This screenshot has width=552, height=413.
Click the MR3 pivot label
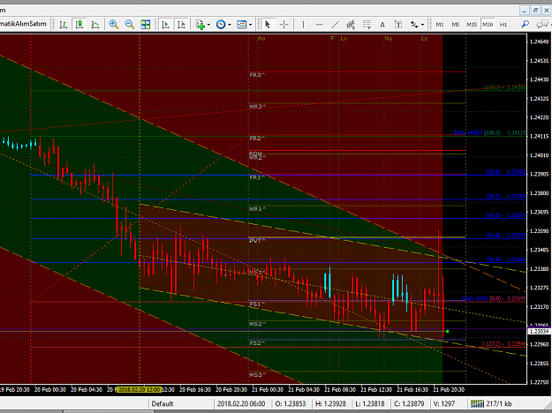click(257, 107)
